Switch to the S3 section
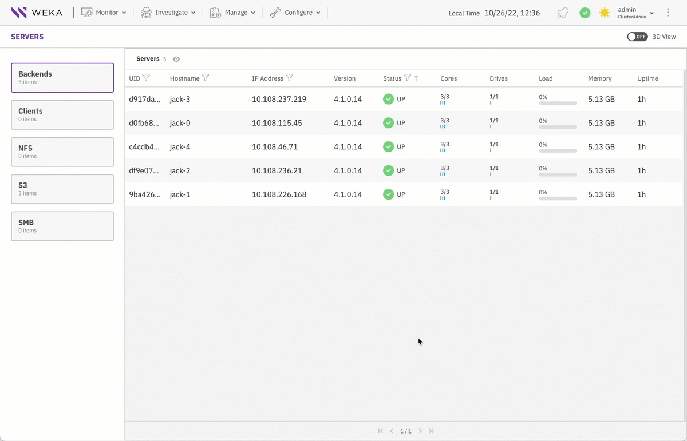687x441 pixels. click(62, 189)
